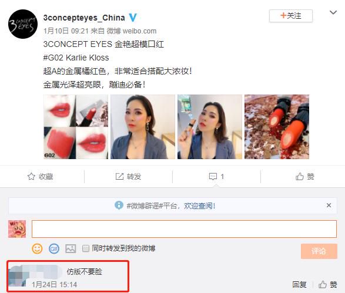This screenshot has width=345, height=293.
Task: Like the post with thumbs-up 赞
Action: (x=305, y=176)
